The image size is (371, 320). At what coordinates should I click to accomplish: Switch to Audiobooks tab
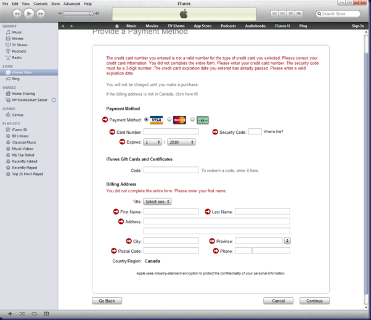point(255,26)
